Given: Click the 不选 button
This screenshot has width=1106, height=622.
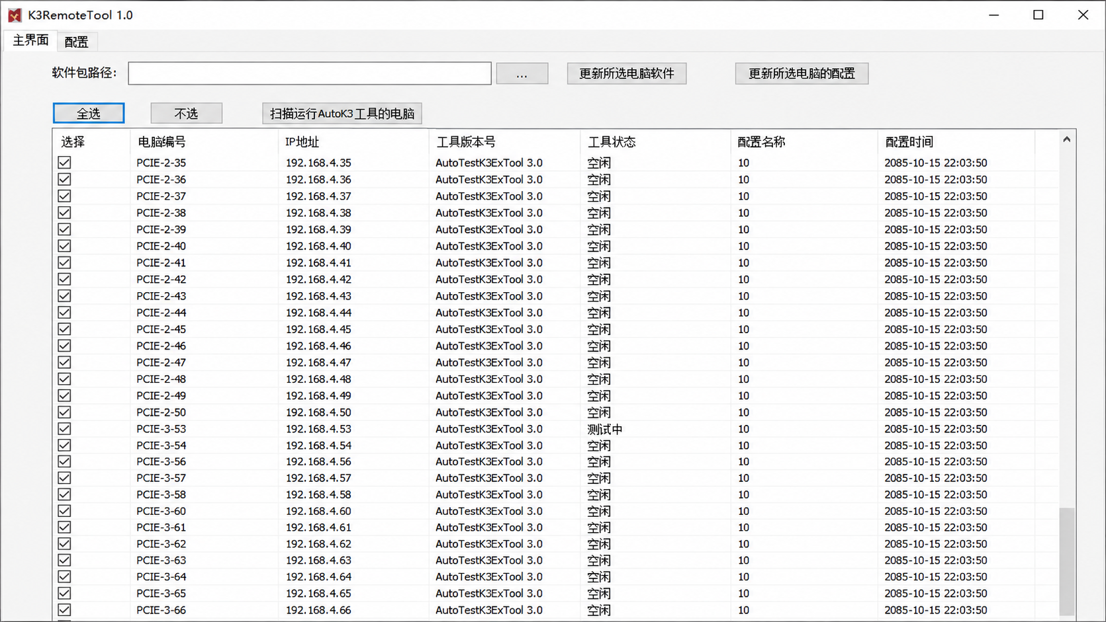Looking at the screenshot, I should [186, 113].
